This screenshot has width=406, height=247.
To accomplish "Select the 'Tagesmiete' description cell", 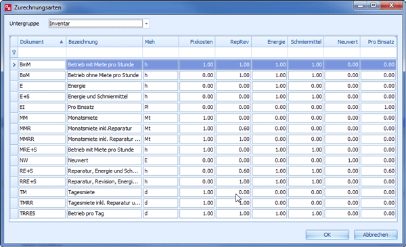I will [104, 192].
